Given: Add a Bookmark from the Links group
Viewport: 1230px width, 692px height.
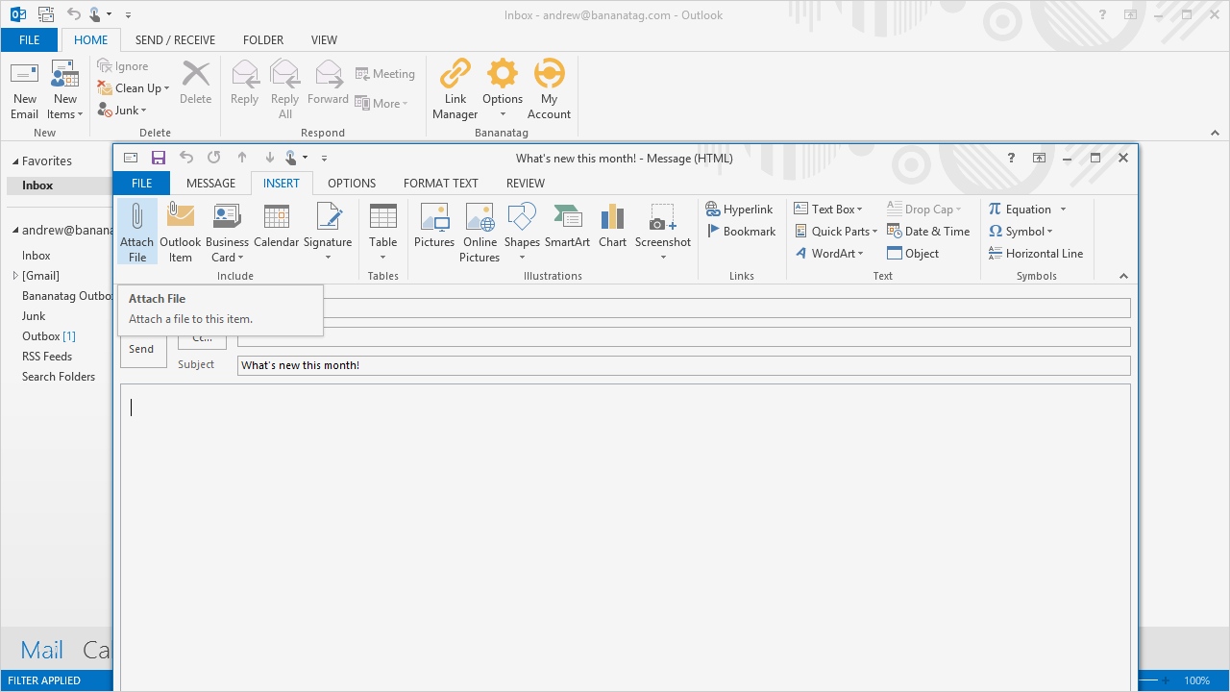Looking at the screenshot, I should point(741,232).
